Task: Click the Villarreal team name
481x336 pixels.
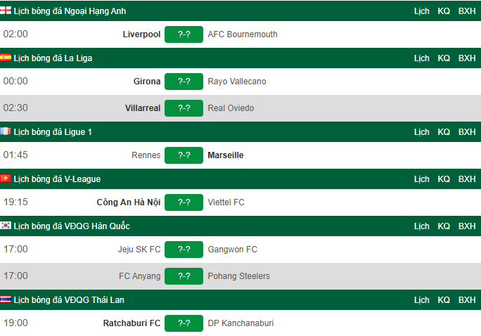Action: click(143, 108)
